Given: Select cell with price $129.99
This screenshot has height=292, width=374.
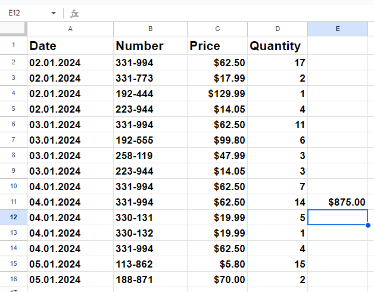Looking at the screenshot, I should pos(217,94).
